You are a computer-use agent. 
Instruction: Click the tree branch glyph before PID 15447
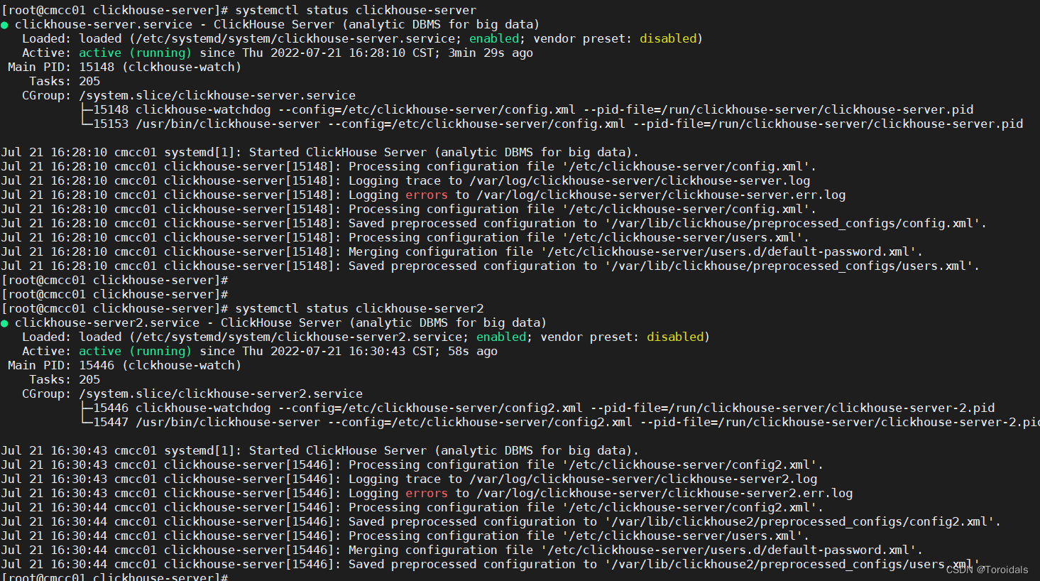pyautogui.click(x=86, y=423)
